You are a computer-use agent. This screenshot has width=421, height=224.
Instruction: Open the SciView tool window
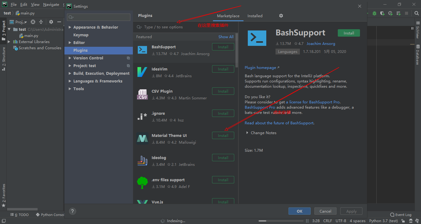point(418,30)
